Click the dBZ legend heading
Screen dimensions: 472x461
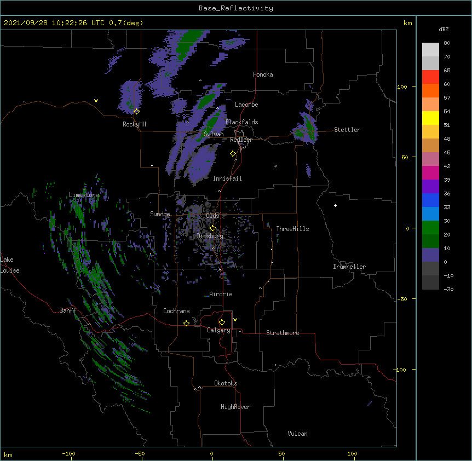[x=444, y=29]
